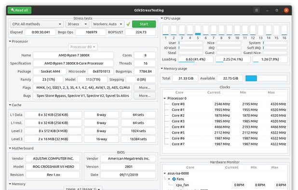Click More button next to Flags
The image size is (298, 190).
click(x=145, y=88)
